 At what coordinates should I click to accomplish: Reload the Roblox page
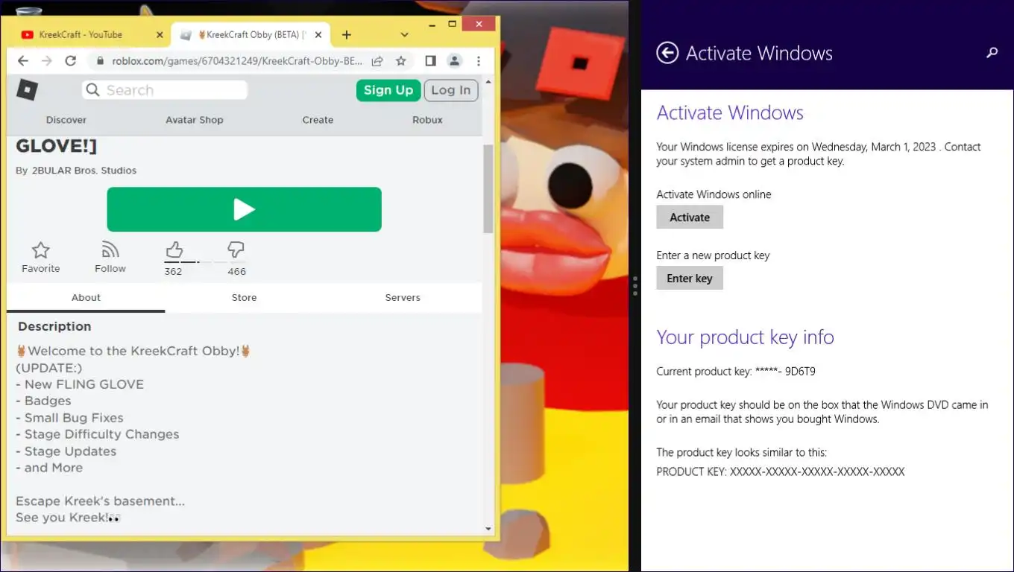click(x=70, y=61)
